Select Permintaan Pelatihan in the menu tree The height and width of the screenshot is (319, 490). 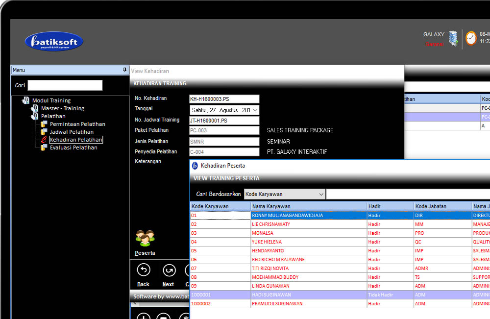coord(77,124)
